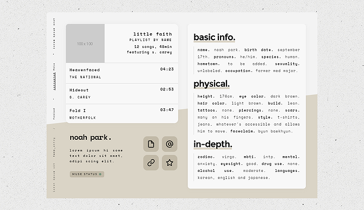Image resolution: width=364 pixels, height=210 pixels.
Task: Click the 'physical.' section heading
Action: pos(211,84)
